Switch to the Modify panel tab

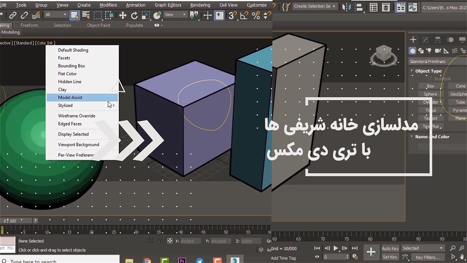(425, 40)
